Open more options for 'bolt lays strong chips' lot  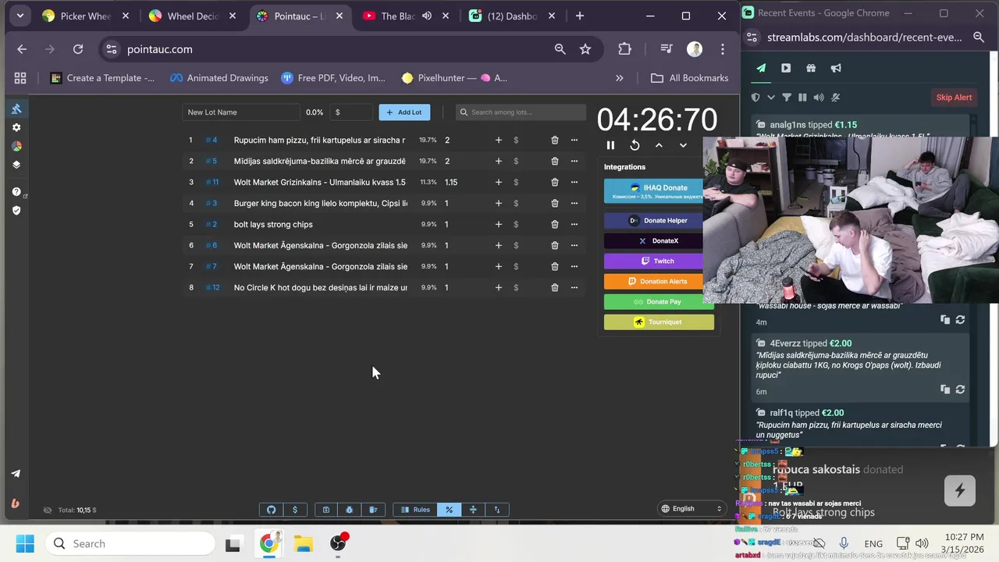click(x=574, y=224)
